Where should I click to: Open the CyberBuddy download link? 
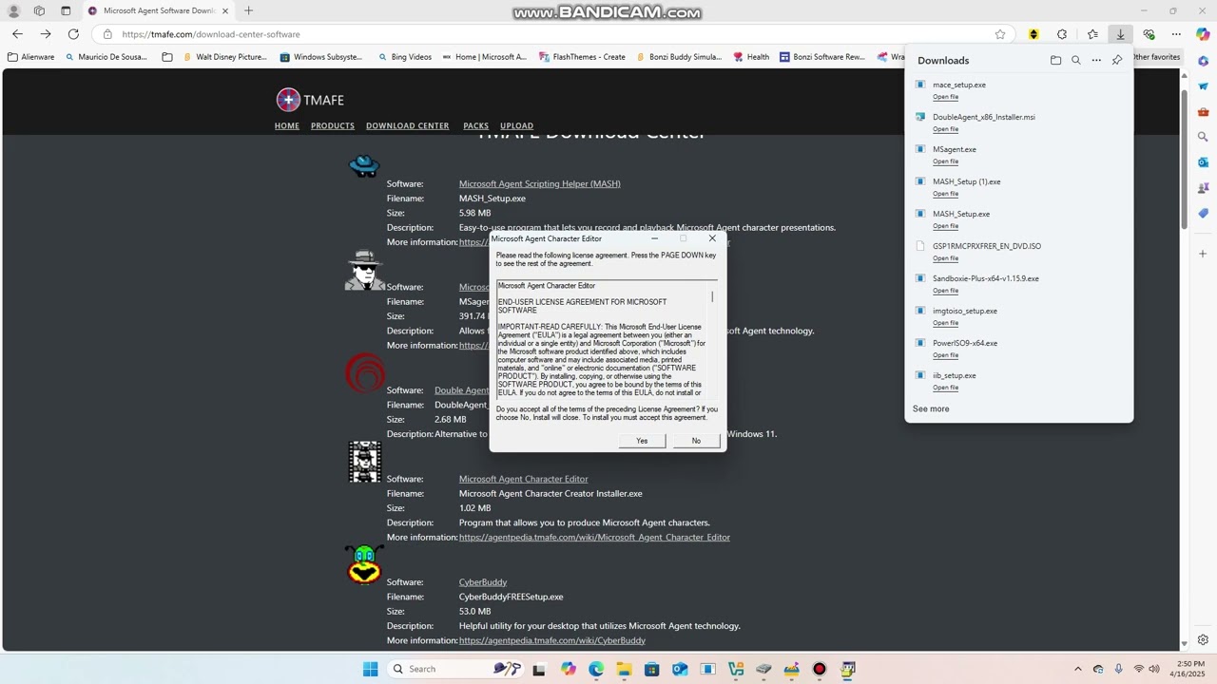483,582
